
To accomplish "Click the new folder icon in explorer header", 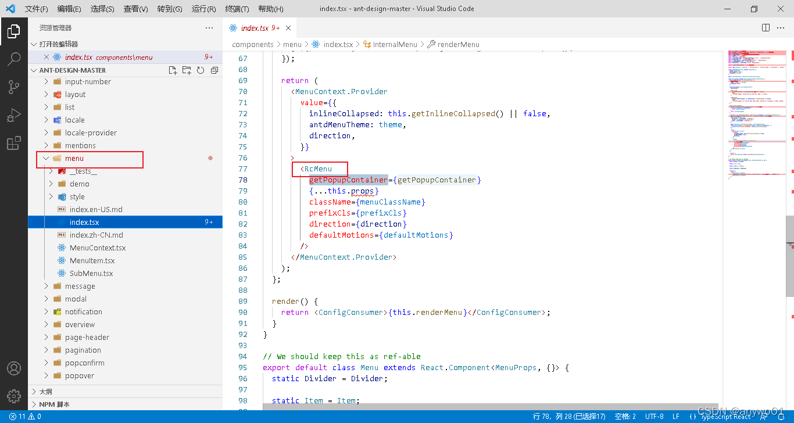I will click(x=187, y=70).
